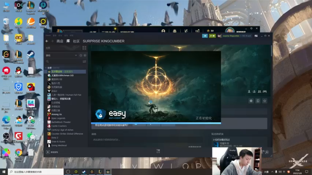Open the Steam menu in menu bar

(x=48, y=35)
